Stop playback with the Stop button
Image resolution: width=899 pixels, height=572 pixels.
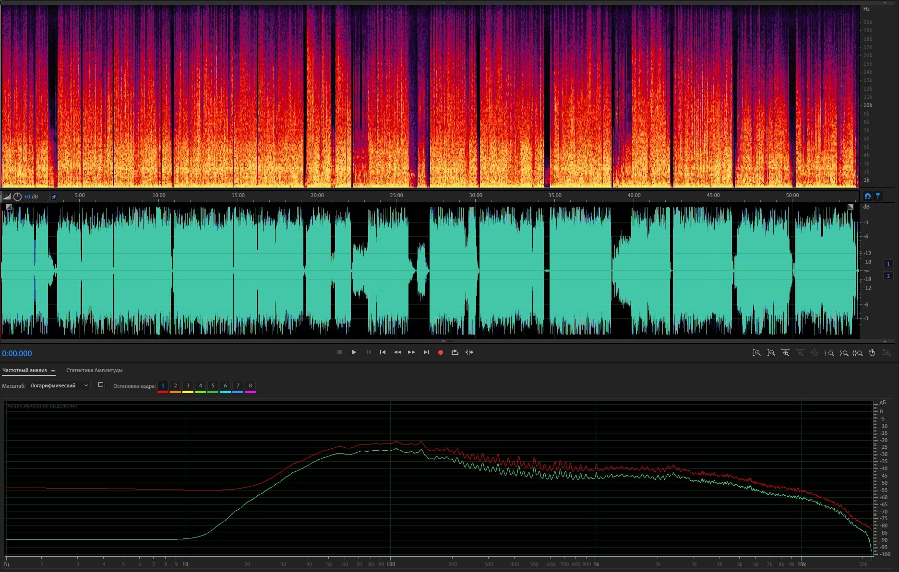[x=339, y=352]
